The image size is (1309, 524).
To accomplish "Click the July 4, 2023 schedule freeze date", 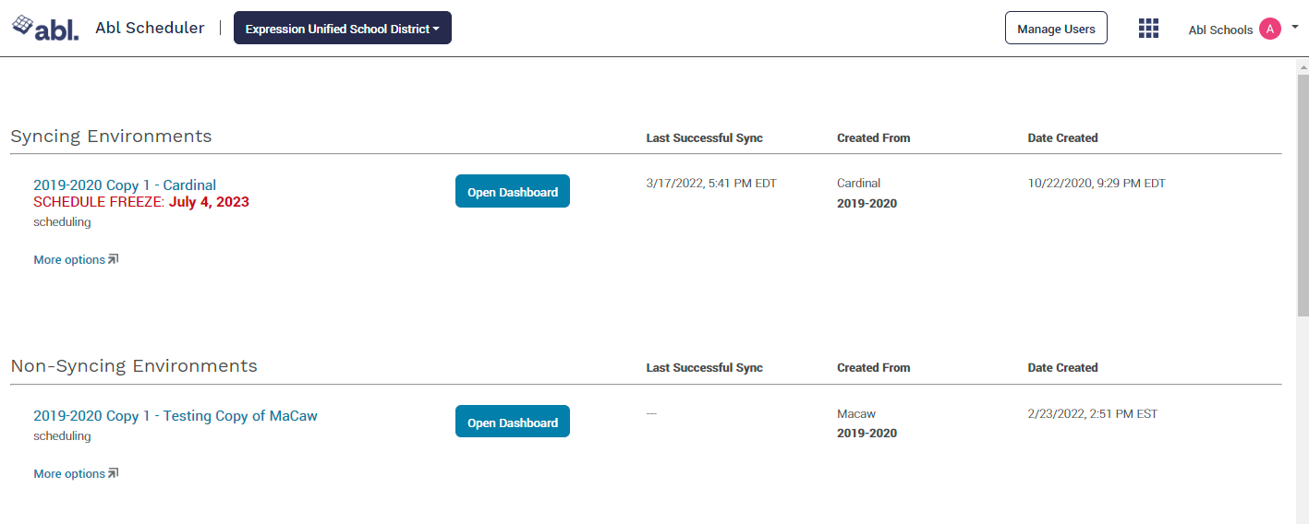I will [209, 202].
